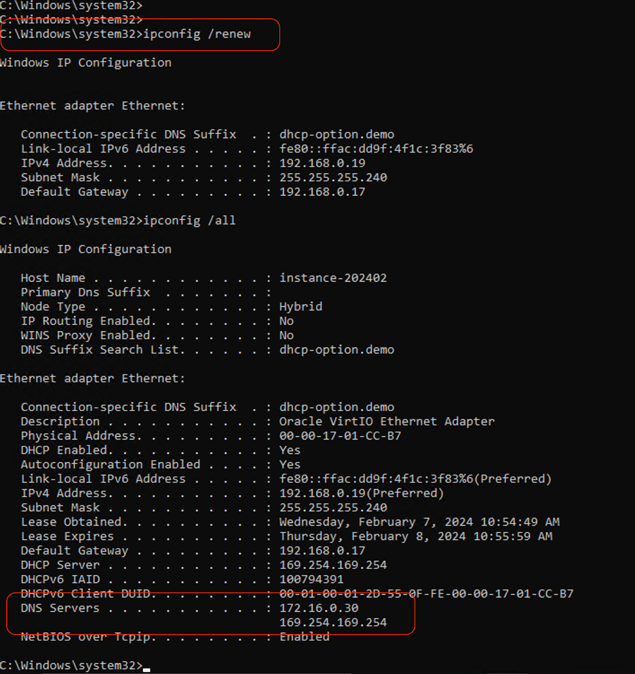Click the IPv4 address marked (Preferred)

point(362,494)
